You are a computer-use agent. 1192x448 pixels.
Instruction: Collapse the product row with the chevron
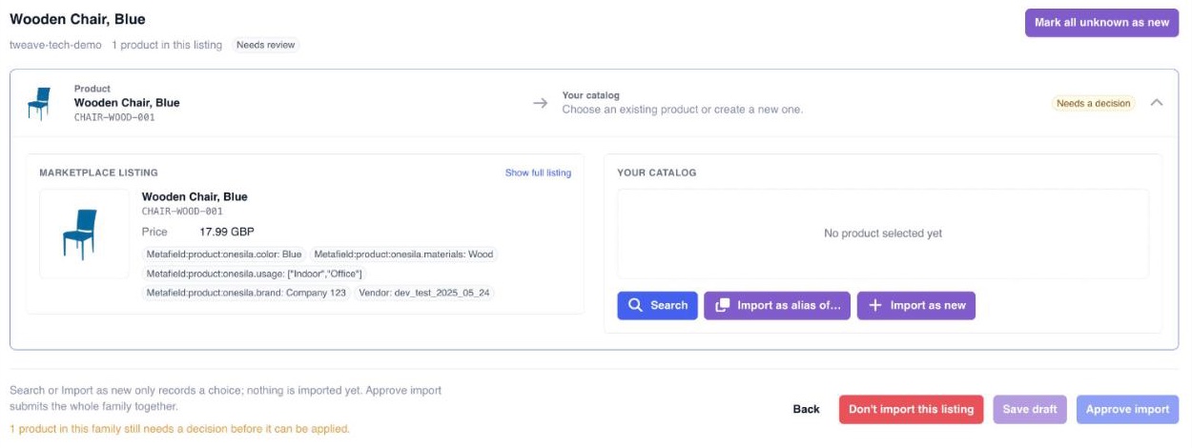pyautogui.click(x=1157, y=103)
